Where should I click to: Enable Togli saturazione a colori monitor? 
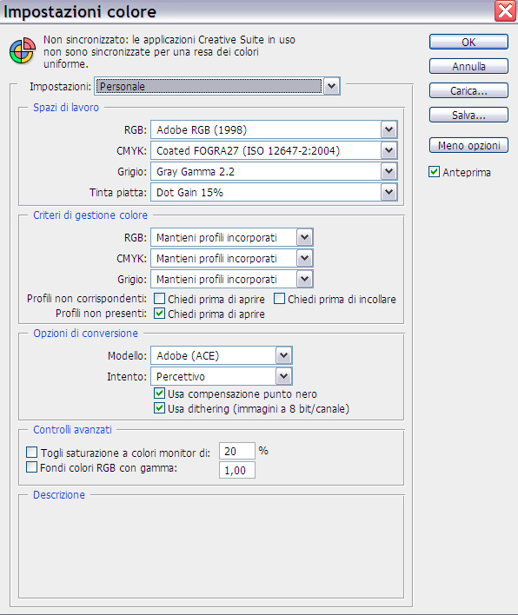pos(32,453)
